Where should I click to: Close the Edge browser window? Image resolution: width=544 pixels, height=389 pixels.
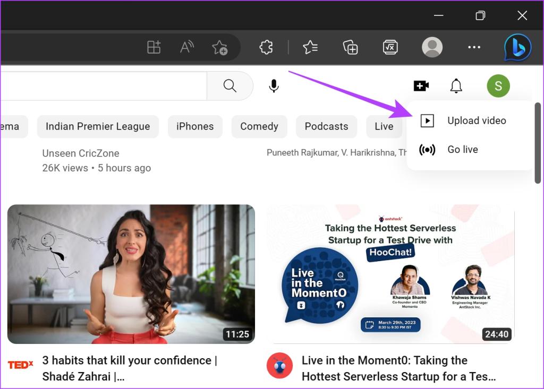(x=522, y=15)
